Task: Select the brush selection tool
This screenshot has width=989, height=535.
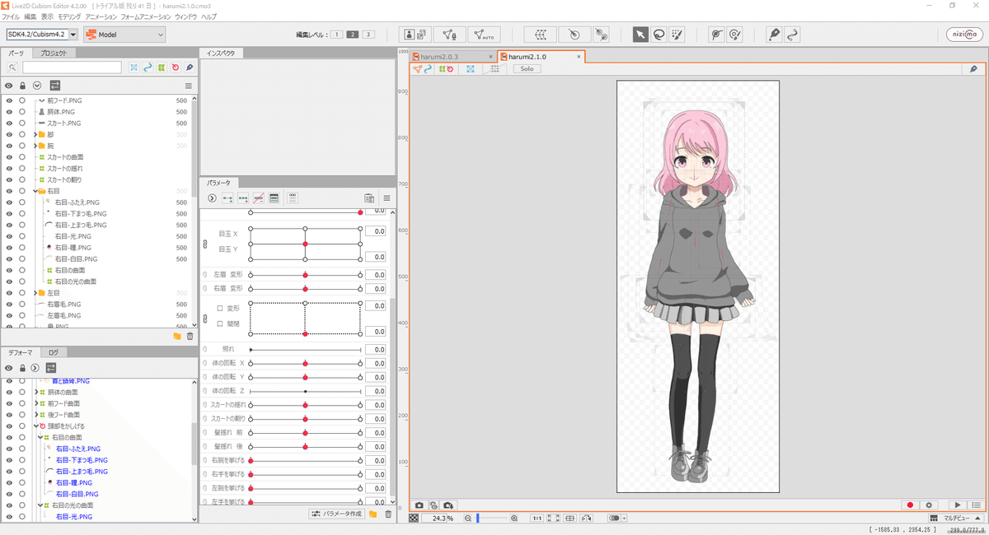Action: pyautogui.click(x=677, y=35)
